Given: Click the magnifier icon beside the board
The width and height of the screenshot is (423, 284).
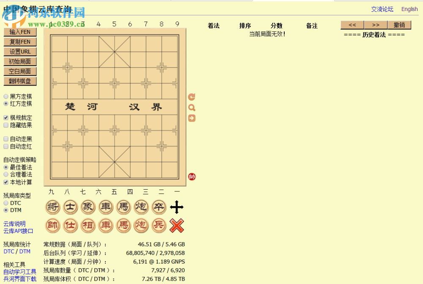Looking at the screenshot, I should pos(192,108).
